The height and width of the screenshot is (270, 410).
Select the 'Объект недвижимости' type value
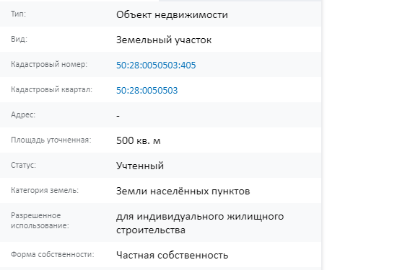(172, 15)
